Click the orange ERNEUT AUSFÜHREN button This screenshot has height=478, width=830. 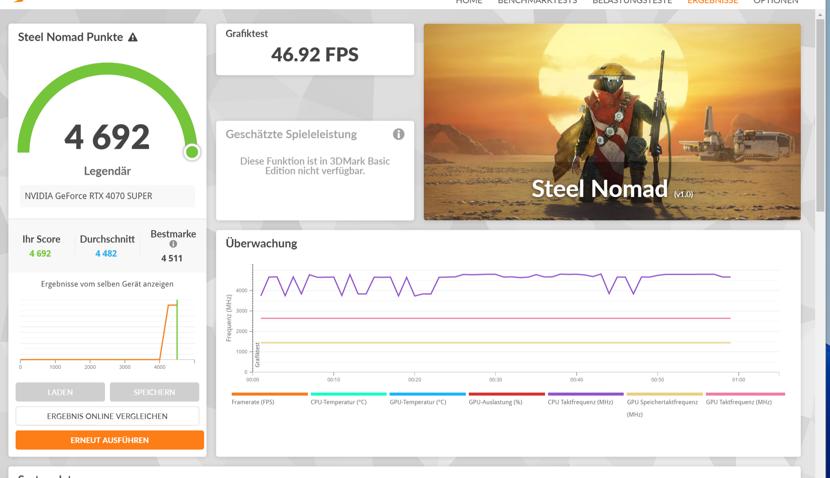(x=110, y=440)
